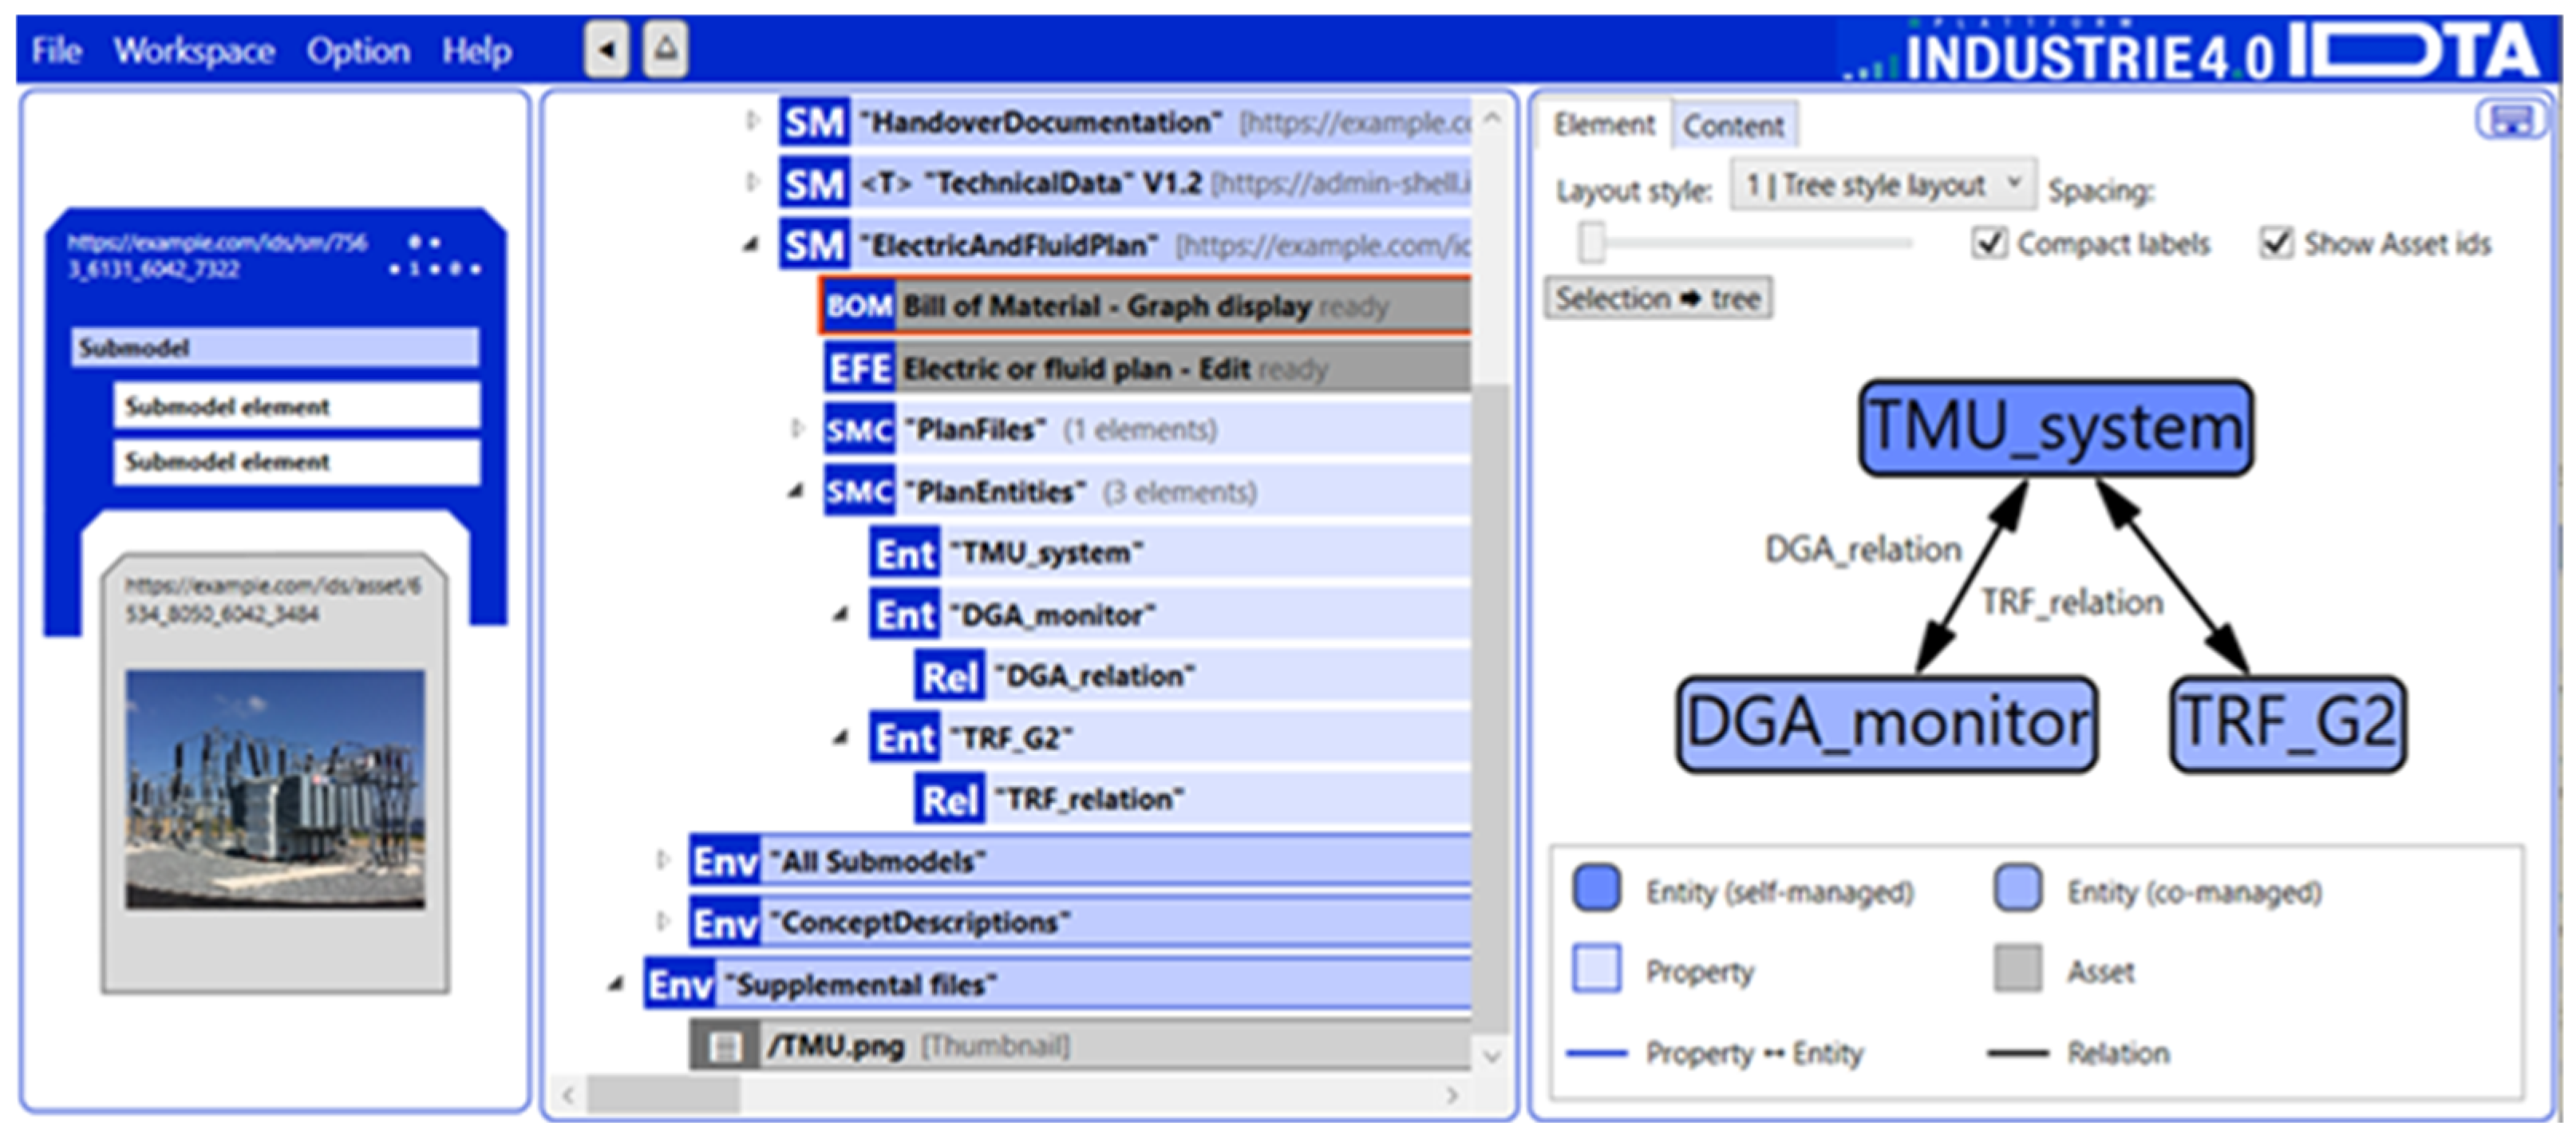2576x1142 pixels.
Task: Click the Spacing slider handle
Action: [x=1591, y=243]
